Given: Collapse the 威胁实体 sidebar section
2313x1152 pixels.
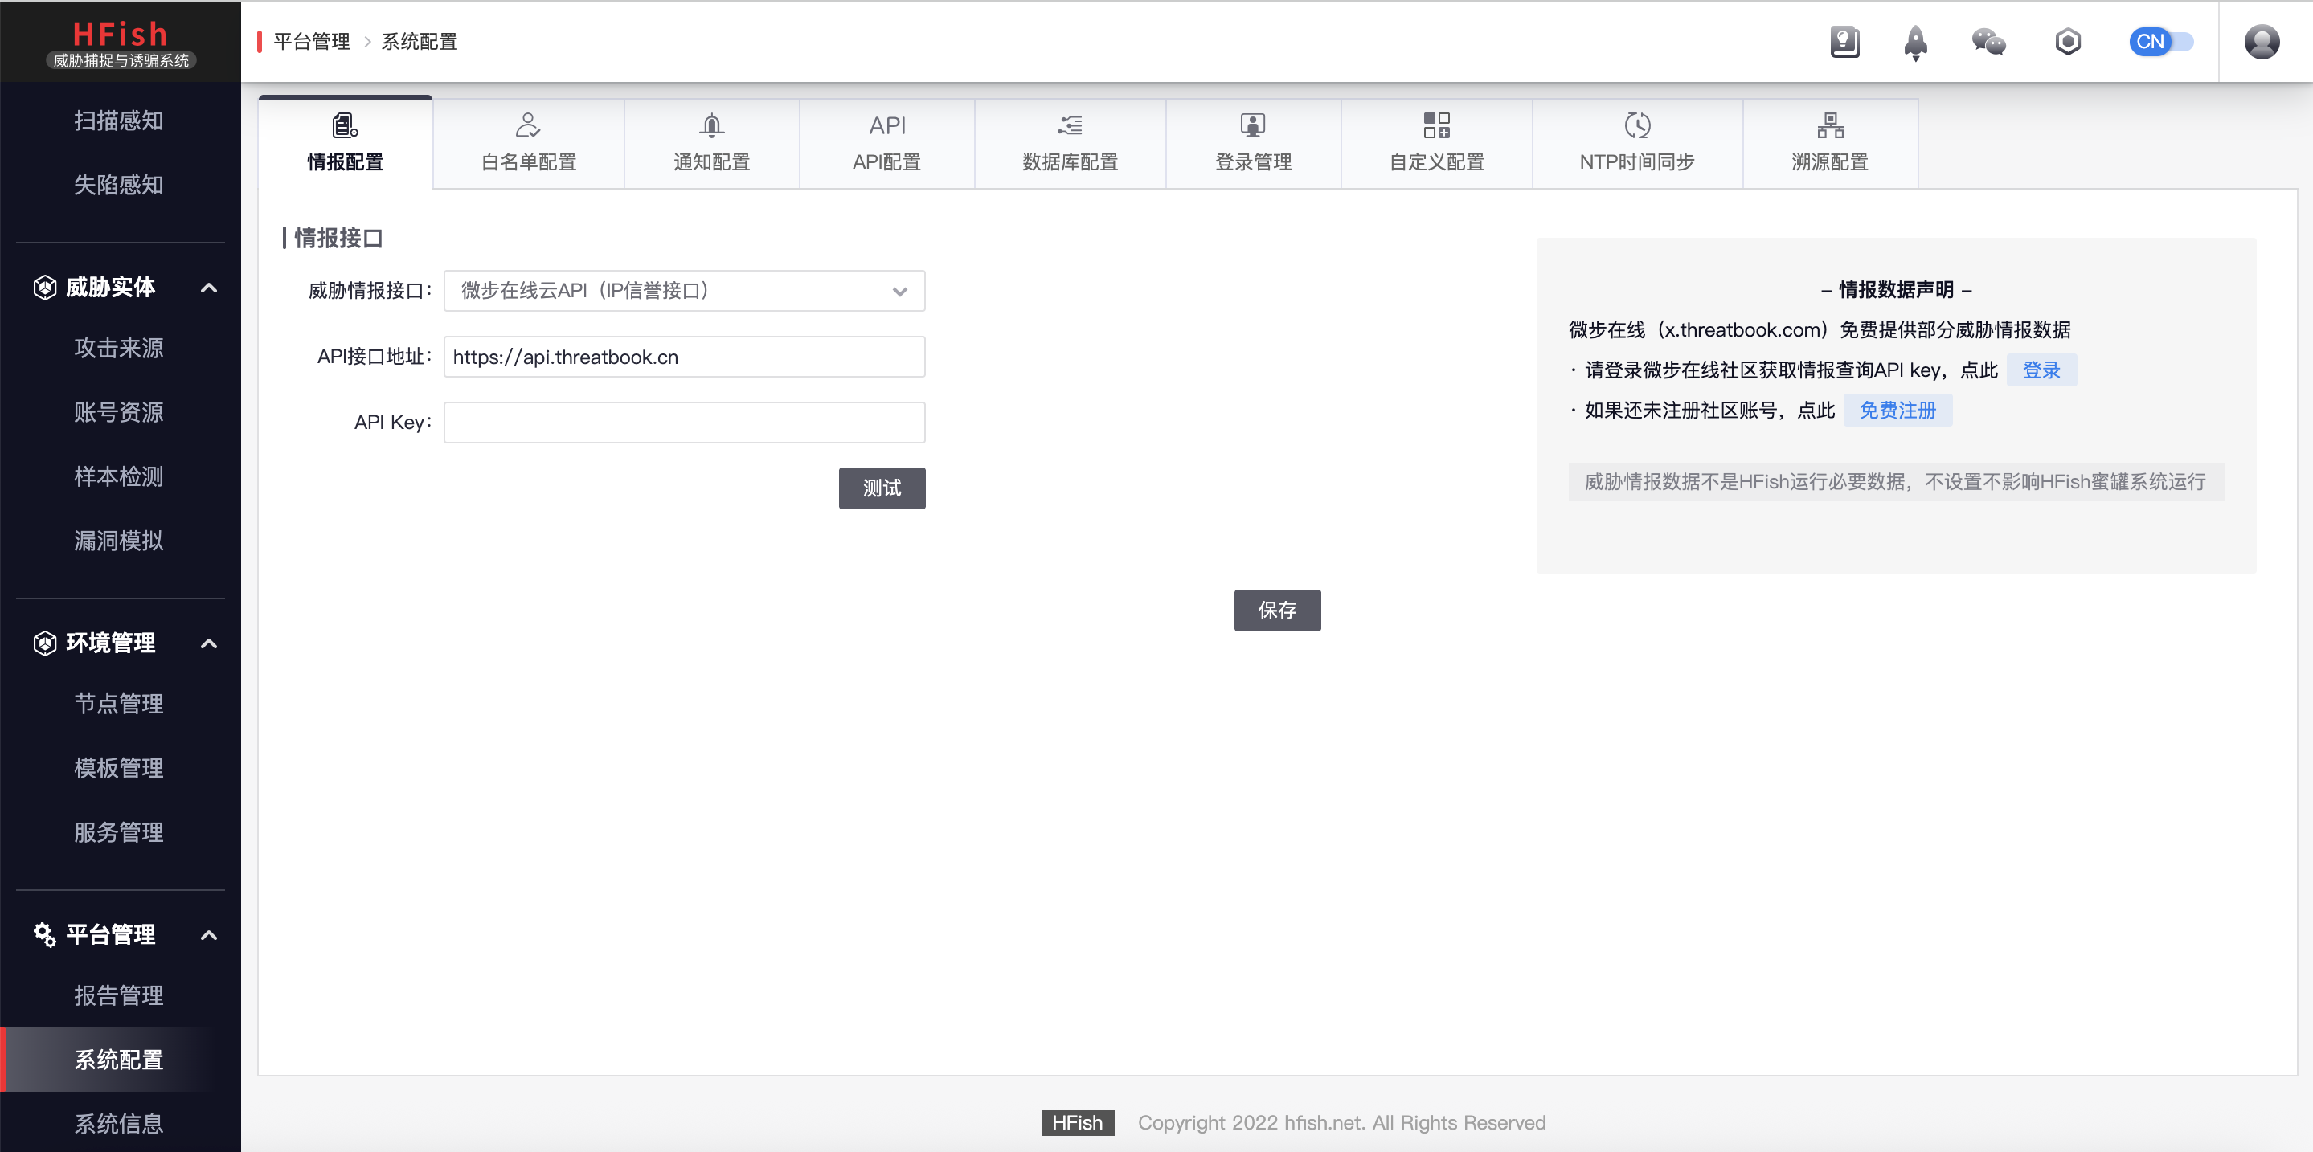Looking at the screenshot, I should 208,288.
